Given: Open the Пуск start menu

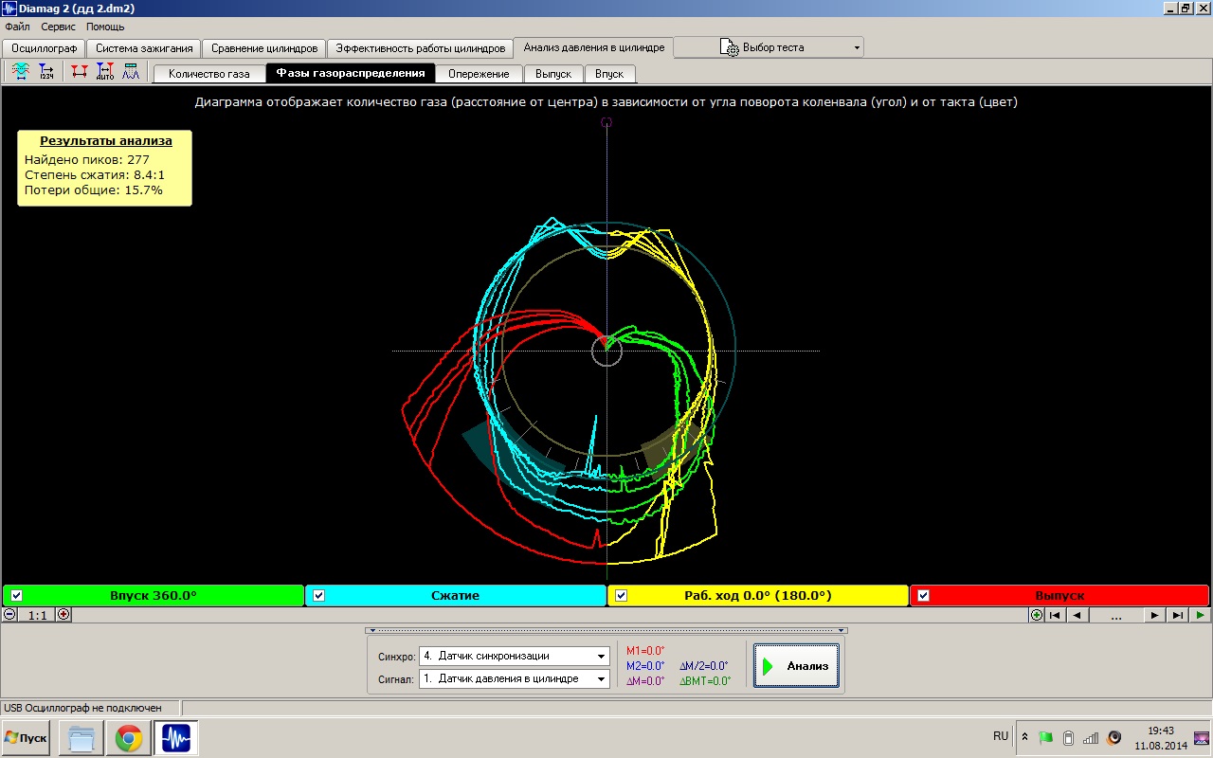Looking at the screenshot, I should [27, 737].
